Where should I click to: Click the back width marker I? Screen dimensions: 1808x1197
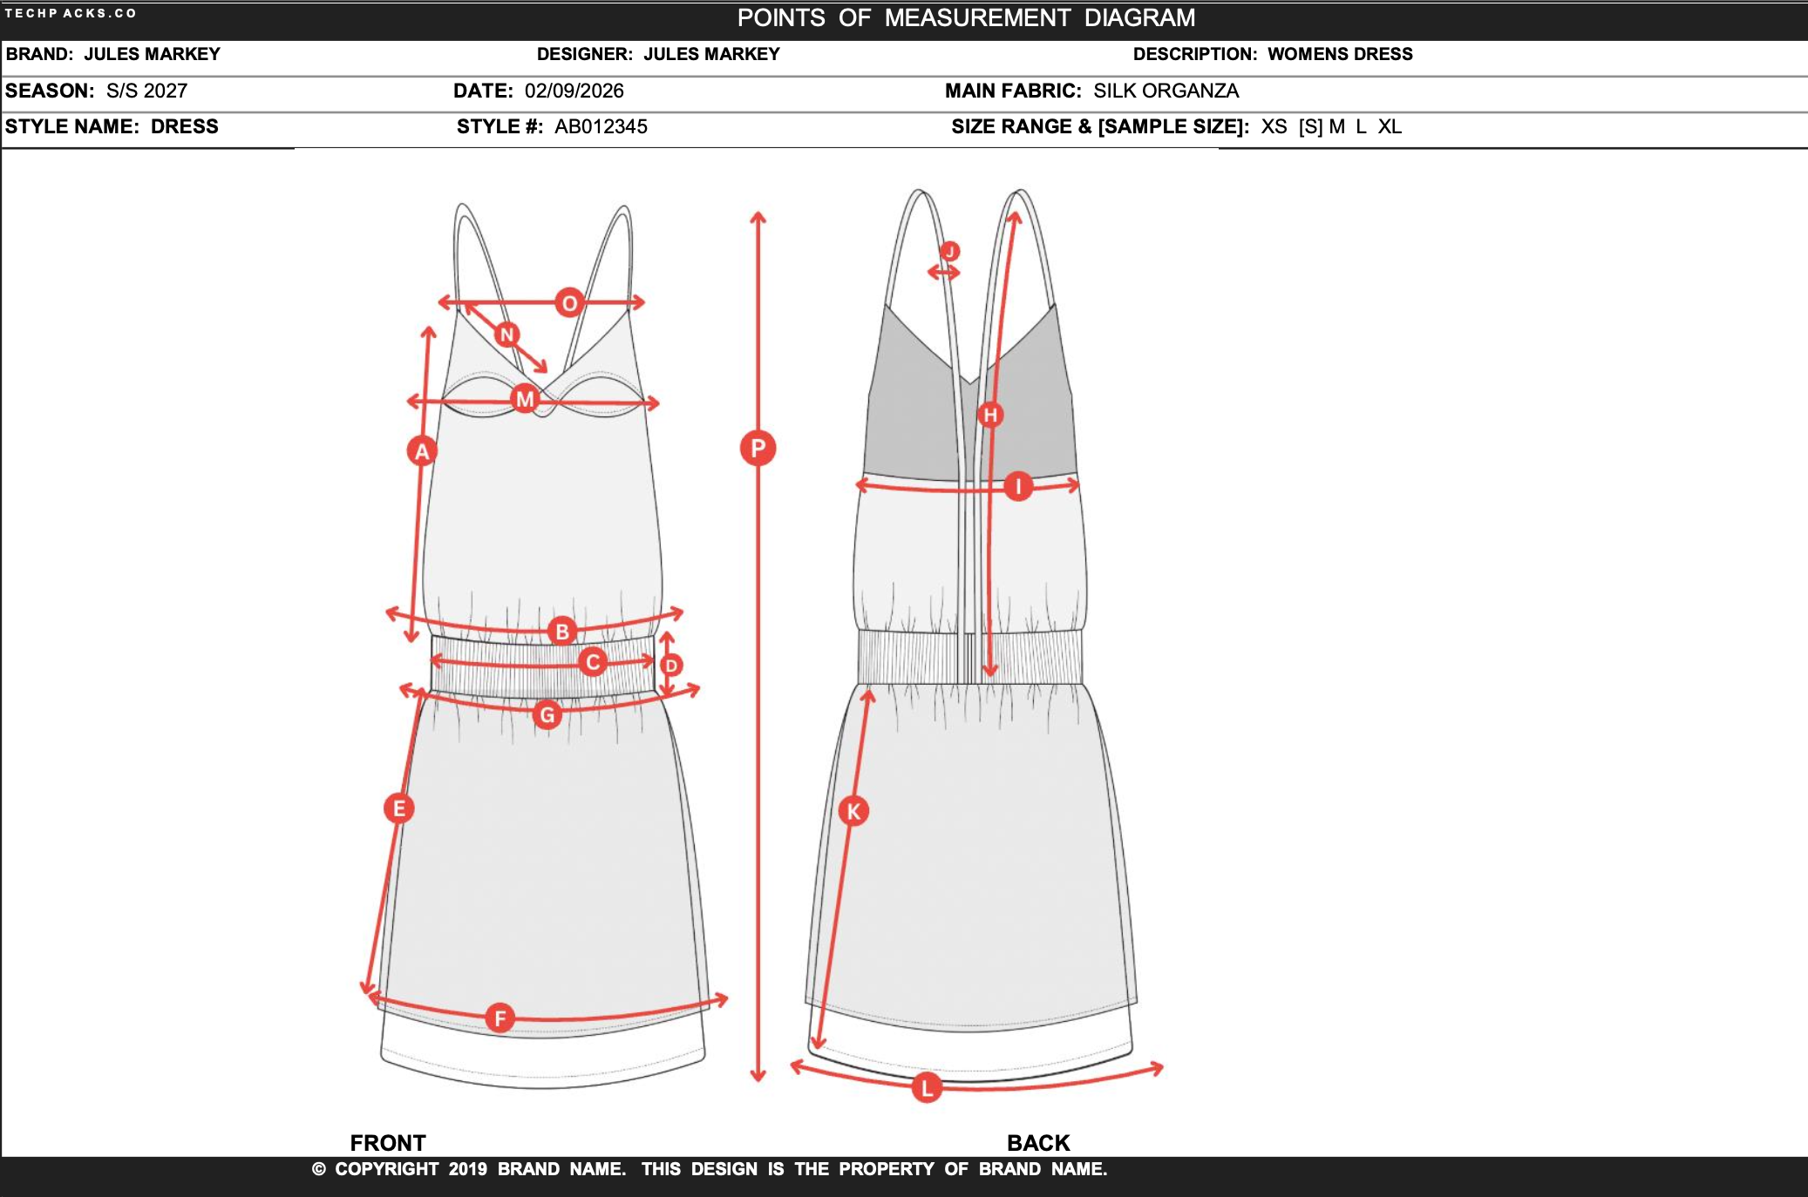[1019, 486]
